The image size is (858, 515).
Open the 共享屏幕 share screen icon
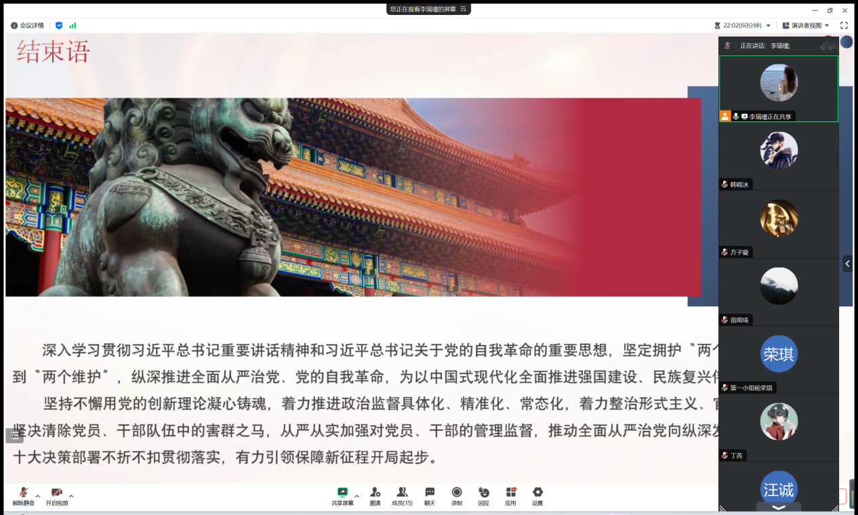click(342, 495)
